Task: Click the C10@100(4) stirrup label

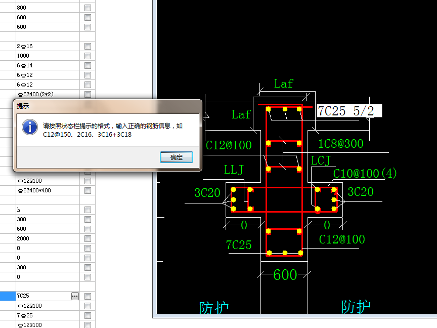Action: pyautogui.click(x=365, y=174)
